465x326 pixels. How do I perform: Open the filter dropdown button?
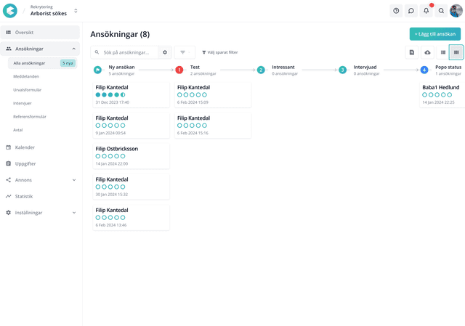click(185, 52)
